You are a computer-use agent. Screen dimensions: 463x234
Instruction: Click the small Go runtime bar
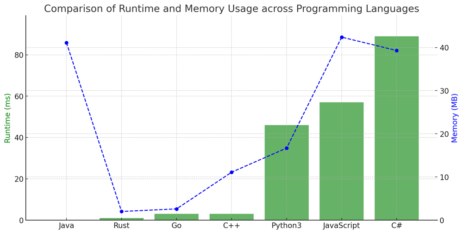point(176,217)
